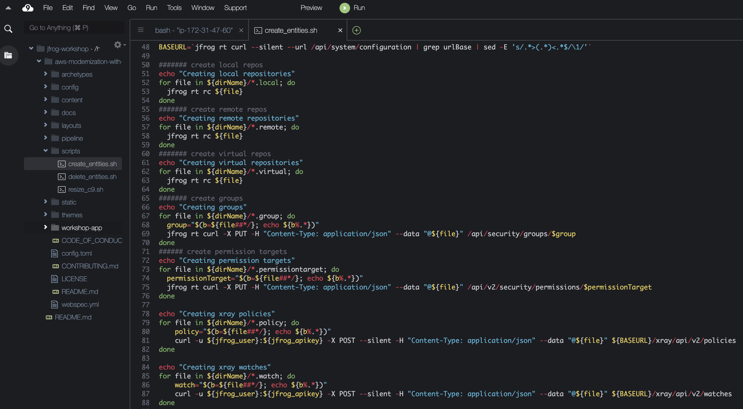The width and height of the screenshot is (743, 409).
Task: Close the create_entities.sh tab
Action: point(340,30)
